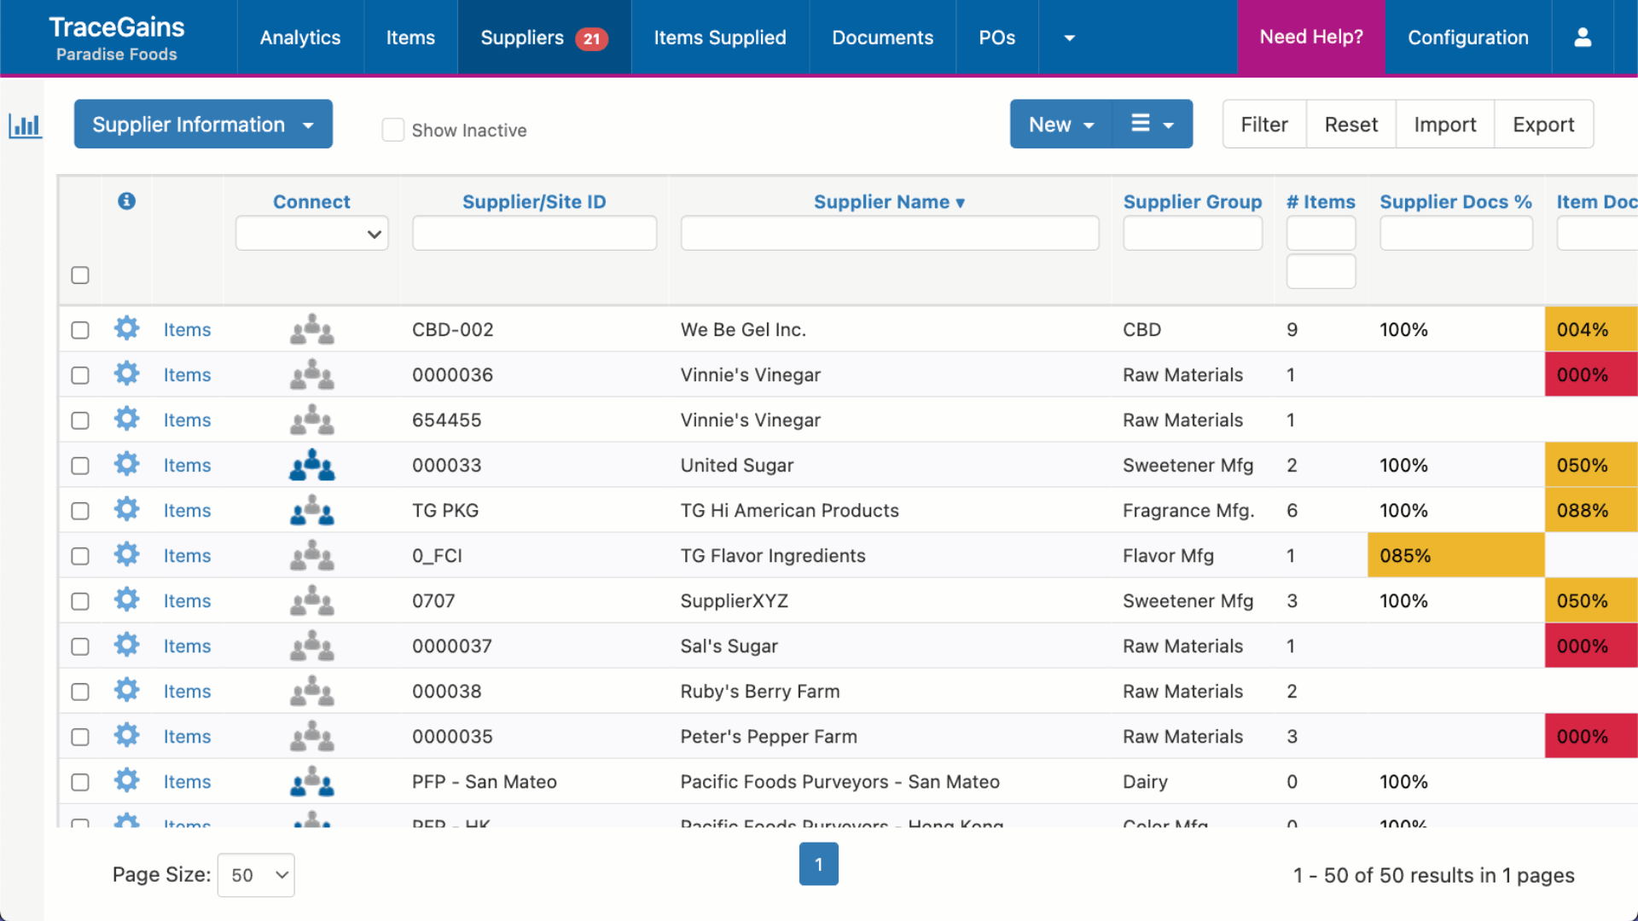Open the Need Help? link
The width and height of the screenshot is (1638, 921).
tap(1311, 38)
